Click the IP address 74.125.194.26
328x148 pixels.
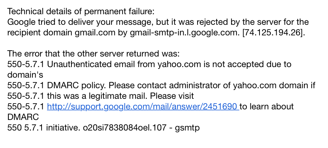[273, 32]
